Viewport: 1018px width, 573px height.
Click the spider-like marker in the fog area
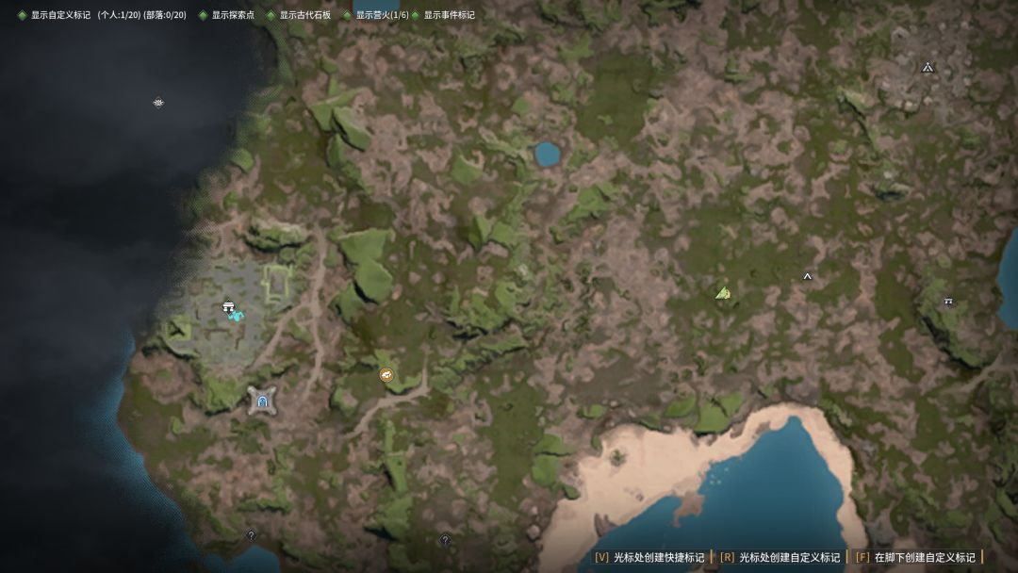(158, 103)
